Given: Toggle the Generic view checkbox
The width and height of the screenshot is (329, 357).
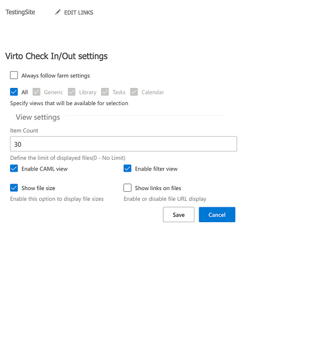Looking at the screenshot, I should pos(36,92).
